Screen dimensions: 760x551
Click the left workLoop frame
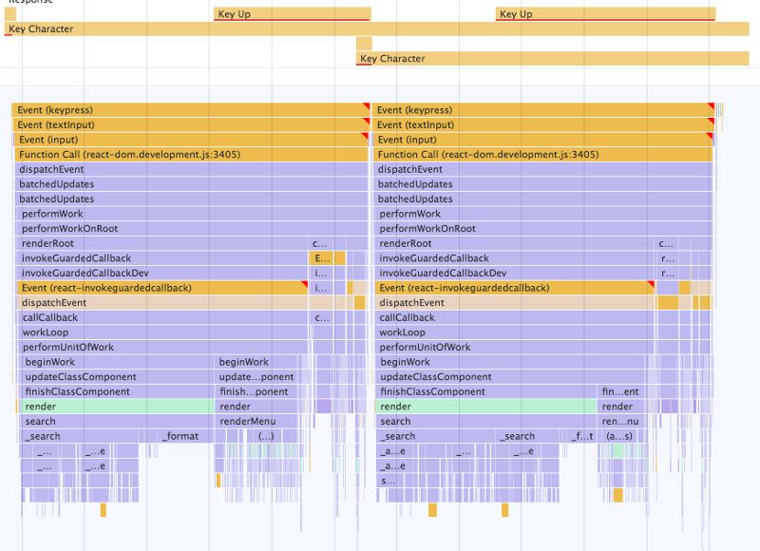point(161,332)
